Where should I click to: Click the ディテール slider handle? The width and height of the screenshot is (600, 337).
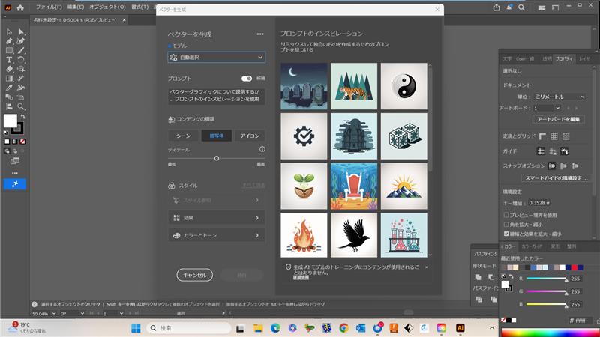coord(217,158)
